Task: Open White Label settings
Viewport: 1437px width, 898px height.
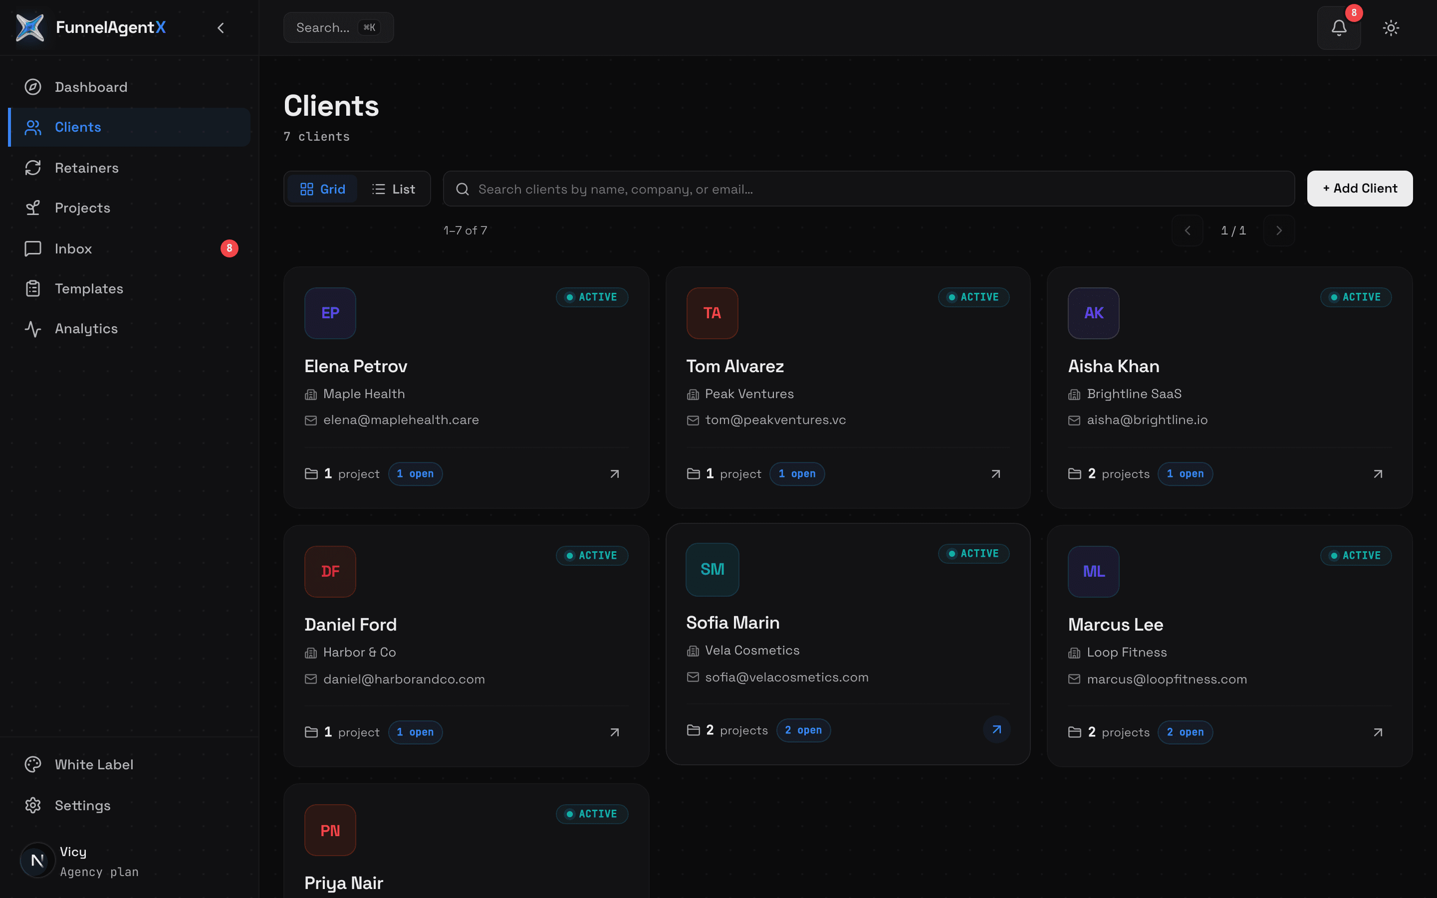Action: [x=129, y=764]
